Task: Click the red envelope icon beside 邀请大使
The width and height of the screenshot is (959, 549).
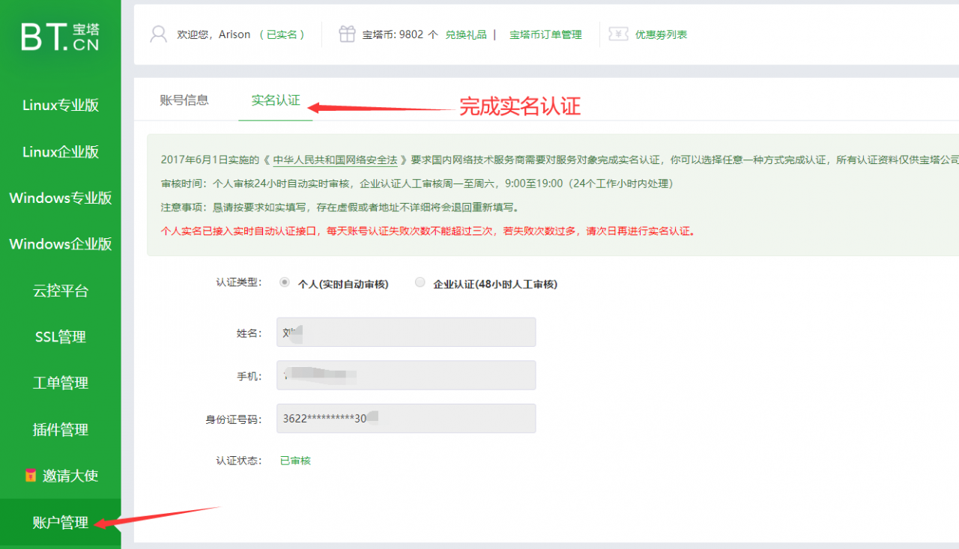Action: click(x=31, y=475)
